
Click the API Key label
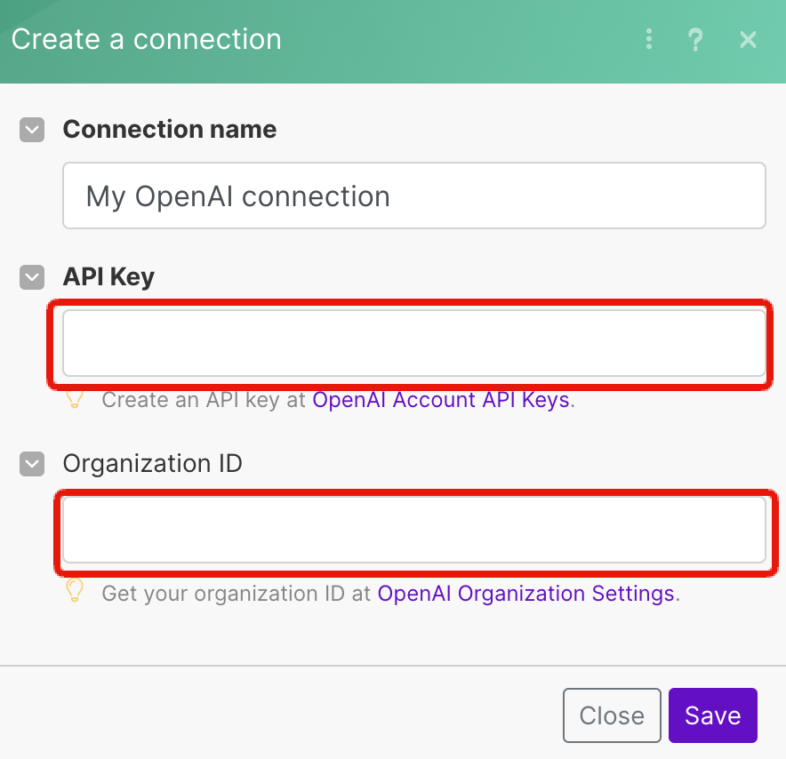click(108, 276)
